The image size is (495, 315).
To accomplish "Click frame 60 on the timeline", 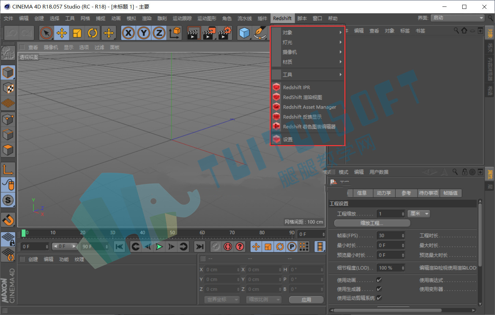I will [x=202, y=233].
